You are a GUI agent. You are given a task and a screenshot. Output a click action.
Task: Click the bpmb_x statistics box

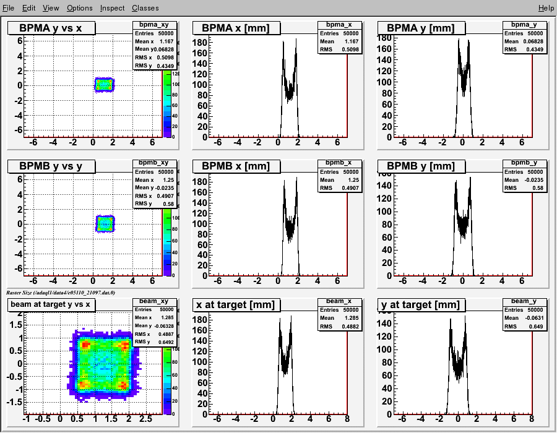340,176
